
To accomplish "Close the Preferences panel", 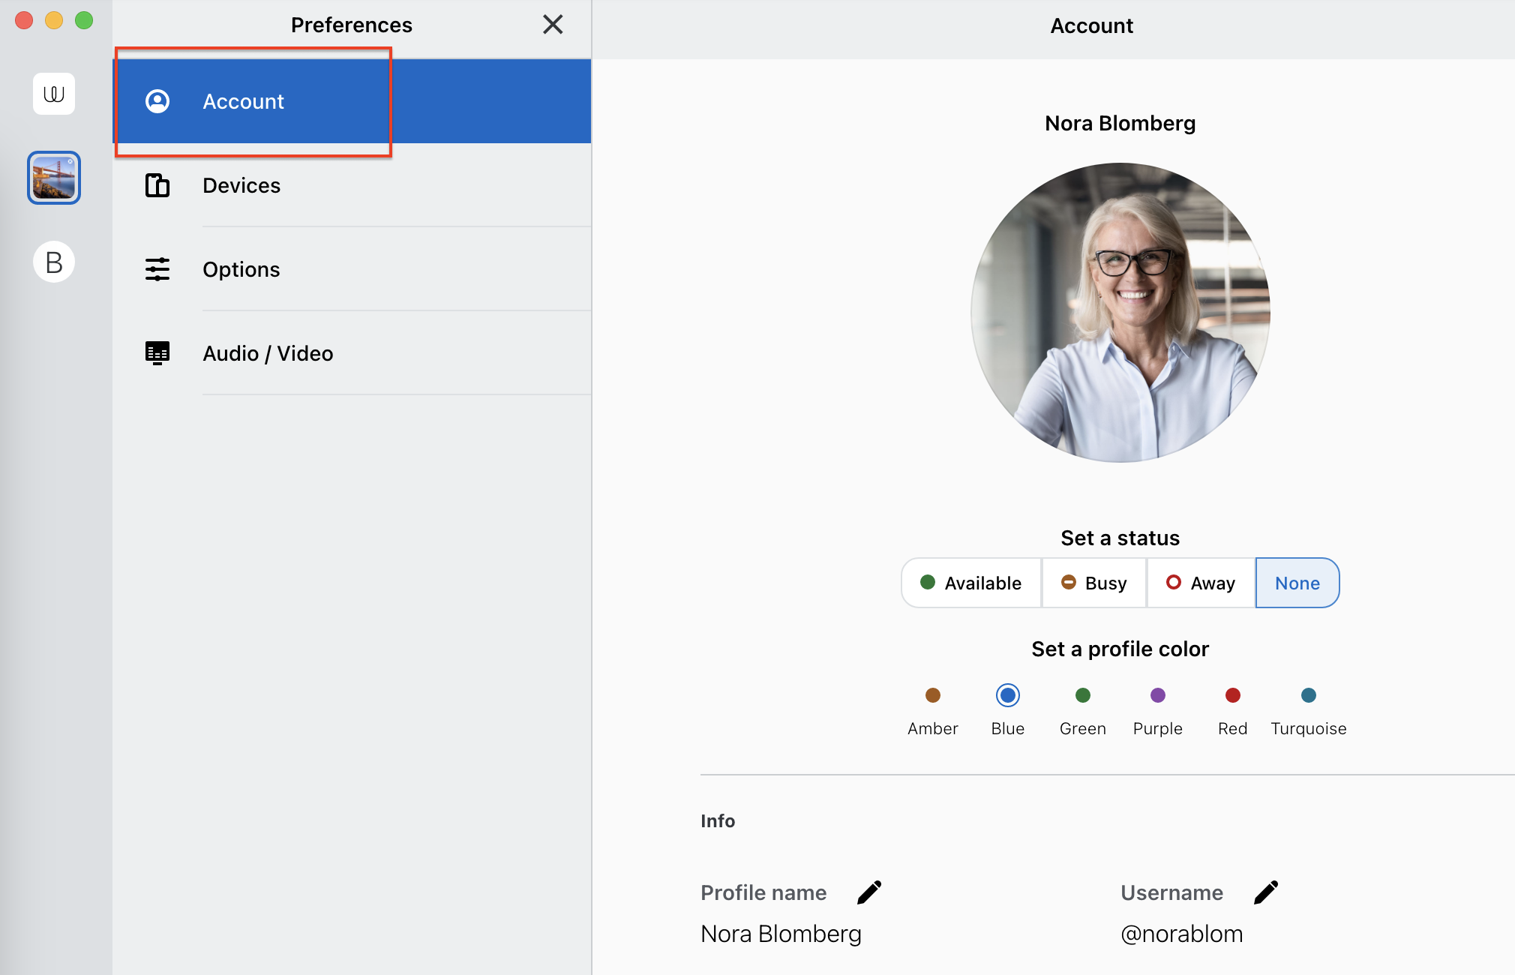I will tap(553, 25).
